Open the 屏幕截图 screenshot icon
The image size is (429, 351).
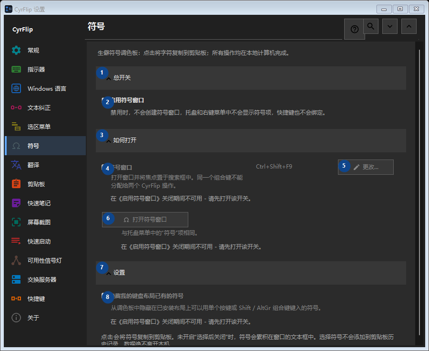tap(16, 222)
